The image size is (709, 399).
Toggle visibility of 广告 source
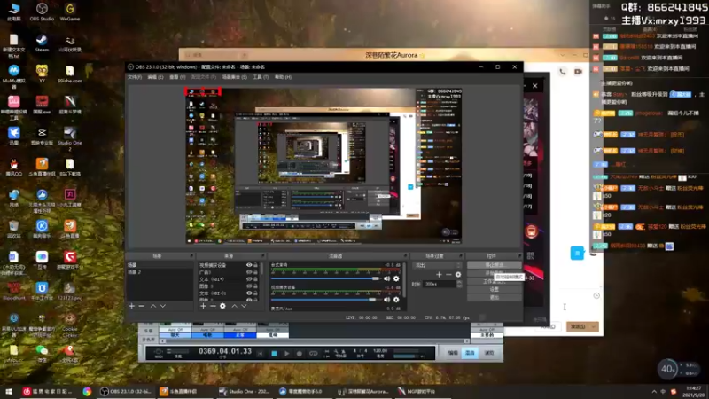tap(249, 272)
